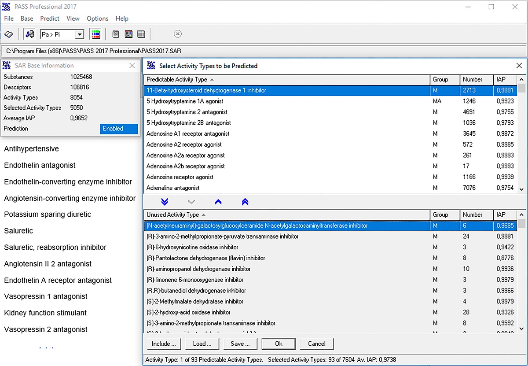The image size is (528, 366).
Task: Click the Unused Activity list scrollbar up arrow
Action: point(522,215)
